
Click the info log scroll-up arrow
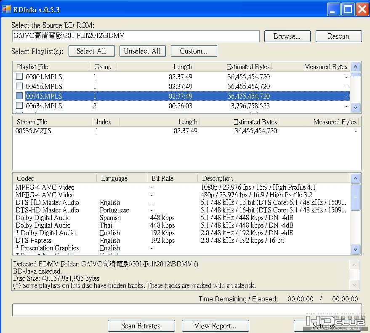pos(354,265)
